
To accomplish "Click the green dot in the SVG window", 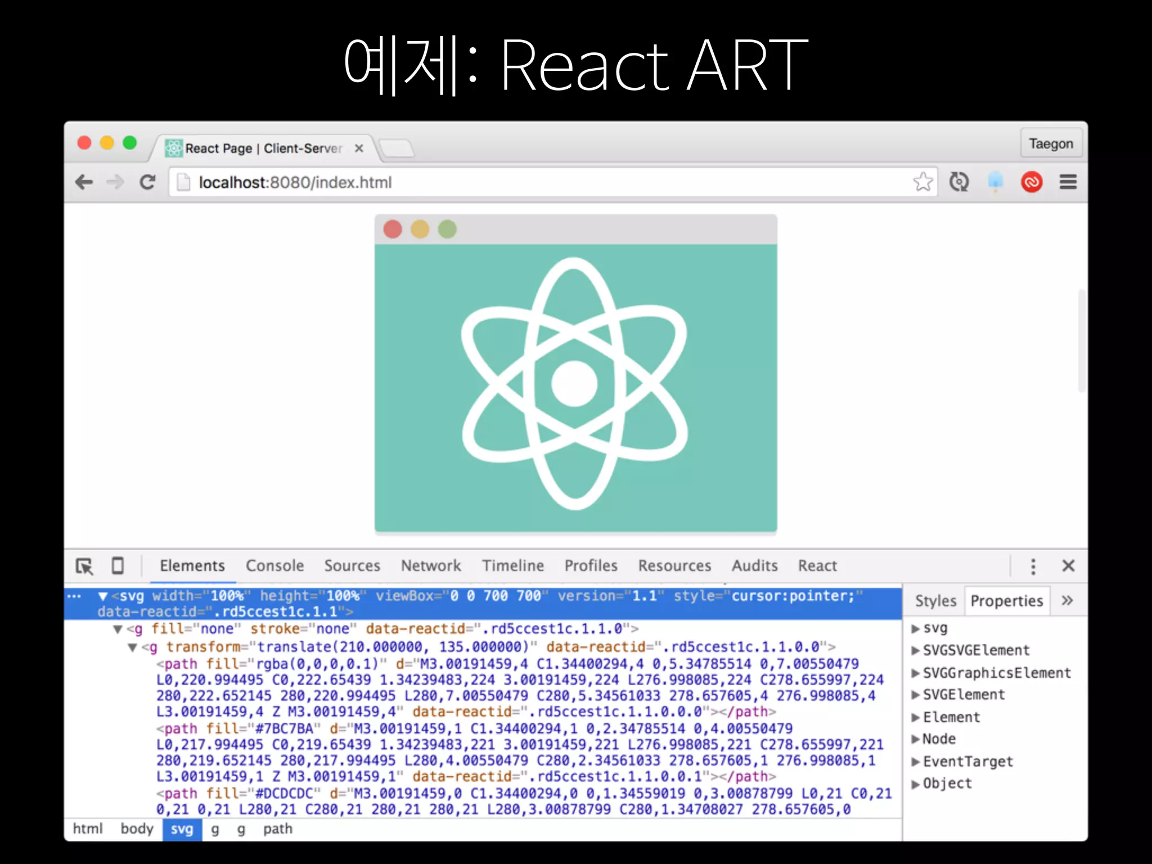I will tap(447, 229).
